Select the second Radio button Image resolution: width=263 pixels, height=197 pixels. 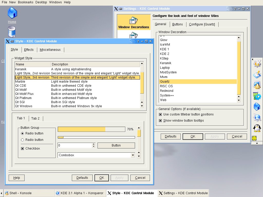(23, 140)
